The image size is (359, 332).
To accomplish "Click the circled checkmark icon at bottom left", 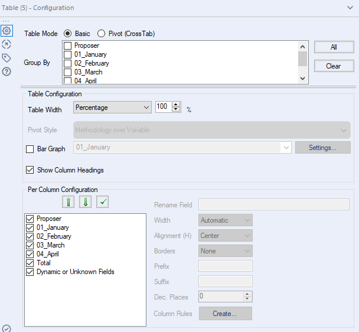I will pyautogui.click(x=6, y=328).
